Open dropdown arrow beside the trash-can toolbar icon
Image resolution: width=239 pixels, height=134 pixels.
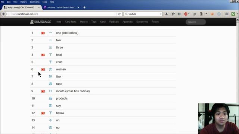coord(206,14)
